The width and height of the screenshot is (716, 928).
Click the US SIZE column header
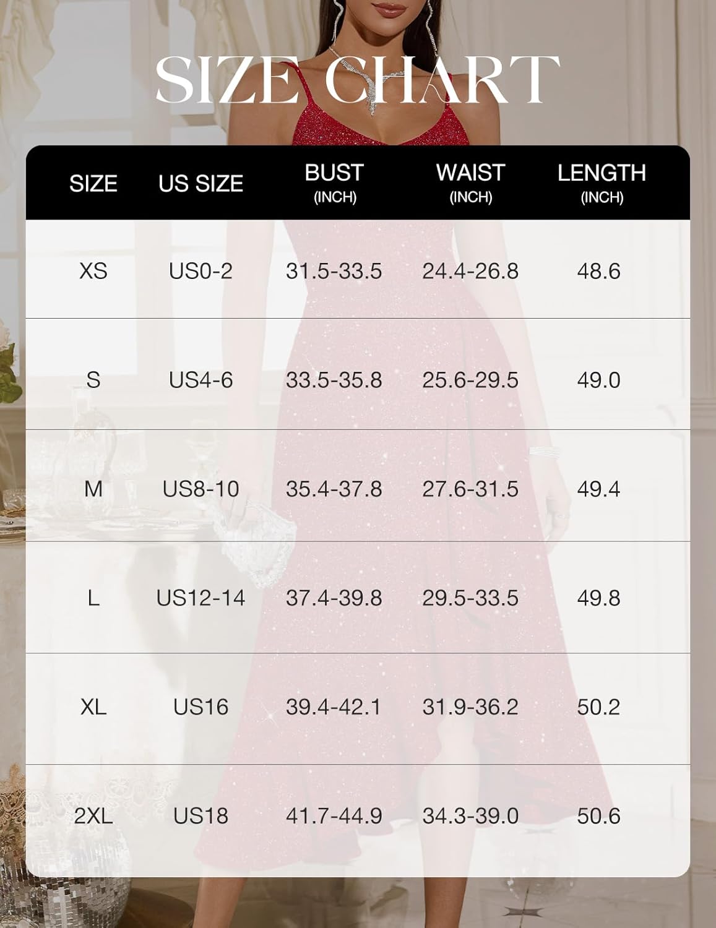pyautogui.click(x=201, y=184)
